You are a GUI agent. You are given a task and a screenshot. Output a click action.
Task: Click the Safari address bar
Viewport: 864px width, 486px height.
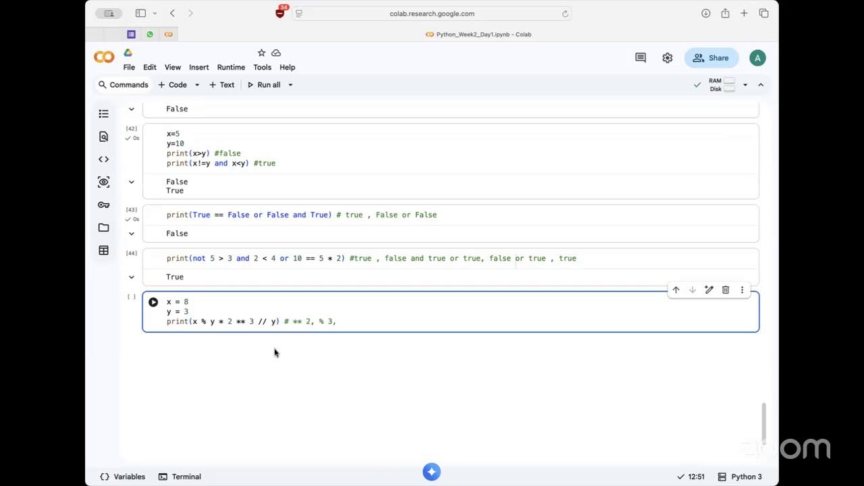click(x=432, y=13)
